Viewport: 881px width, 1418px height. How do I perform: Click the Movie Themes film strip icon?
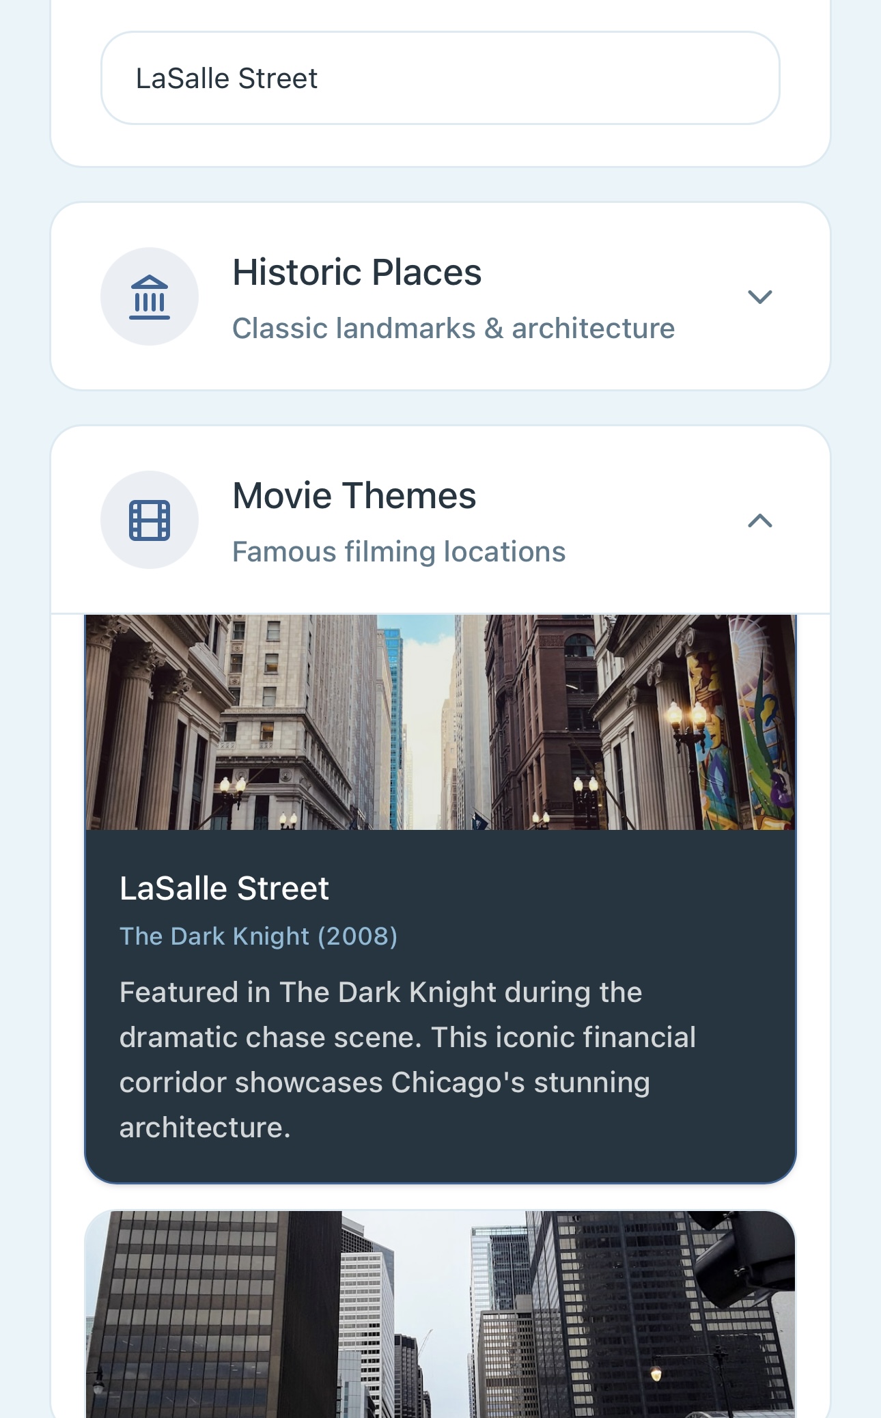[x=150, y=520]
